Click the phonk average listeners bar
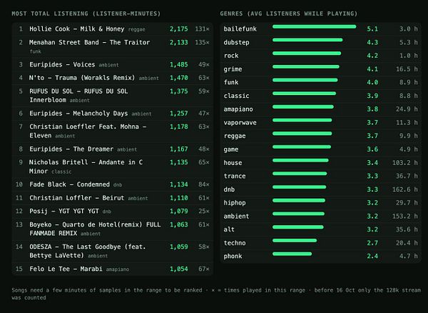 (x=292, y=254)
